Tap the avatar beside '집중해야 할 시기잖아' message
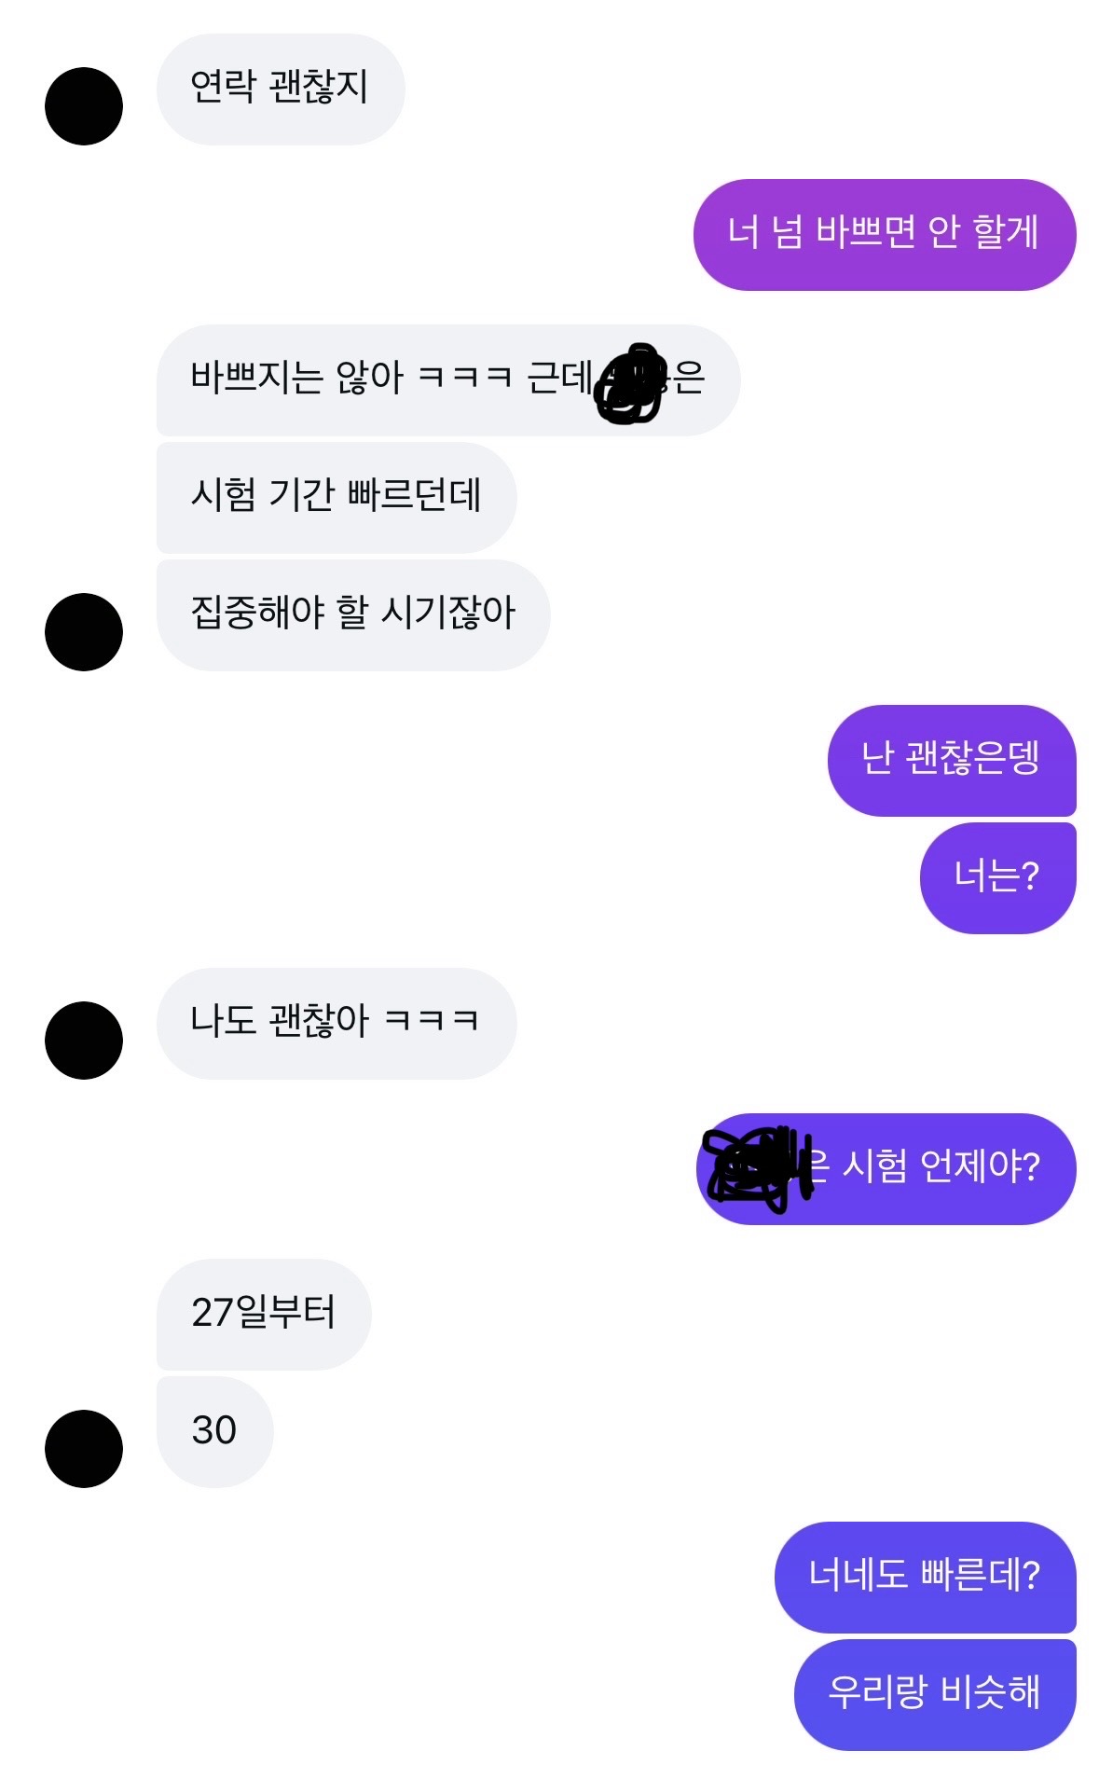1099x1765 pixels. click(x=84, y=632)
